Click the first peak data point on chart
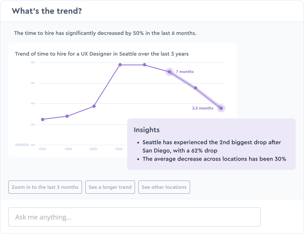The height and width of the screenshot is (234, 304). pyautogui.click(x=120, y=65)
